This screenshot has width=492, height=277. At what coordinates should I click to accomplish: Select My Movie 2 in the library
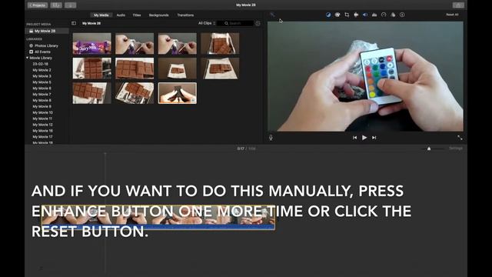pos(42,70)
